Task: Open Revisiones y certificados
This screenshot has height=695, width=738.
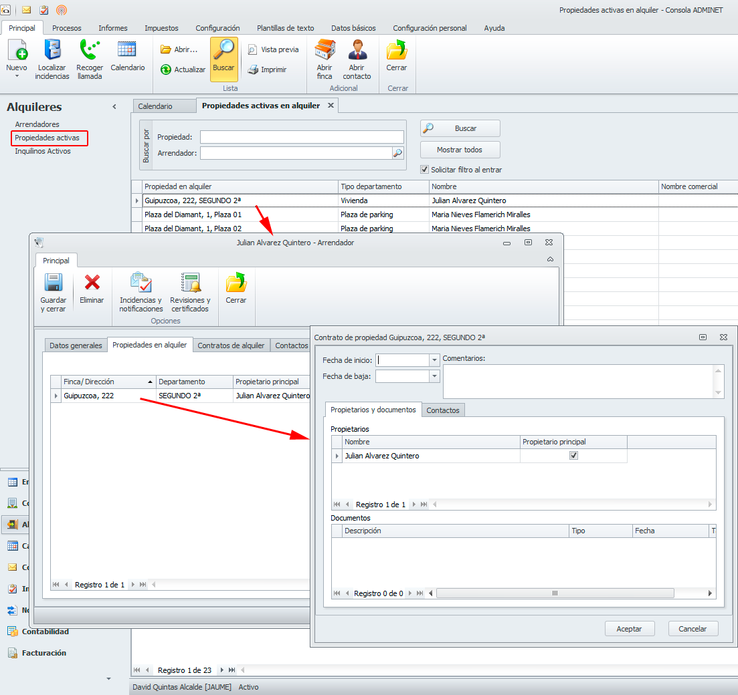Action: (190, 283)
